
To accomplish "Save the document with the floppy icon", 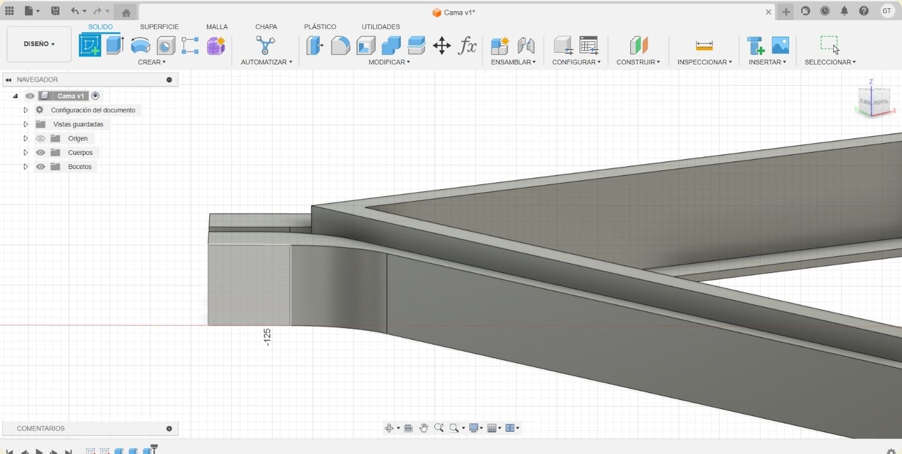I will pyautogui.click(x=55, y=11).
